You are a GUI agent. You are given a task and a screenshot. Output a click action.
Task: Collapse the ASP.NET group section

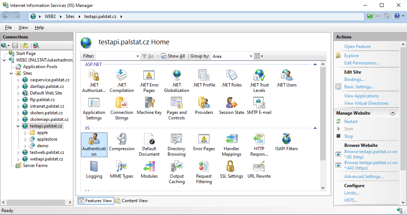click(x=315, y=64)
